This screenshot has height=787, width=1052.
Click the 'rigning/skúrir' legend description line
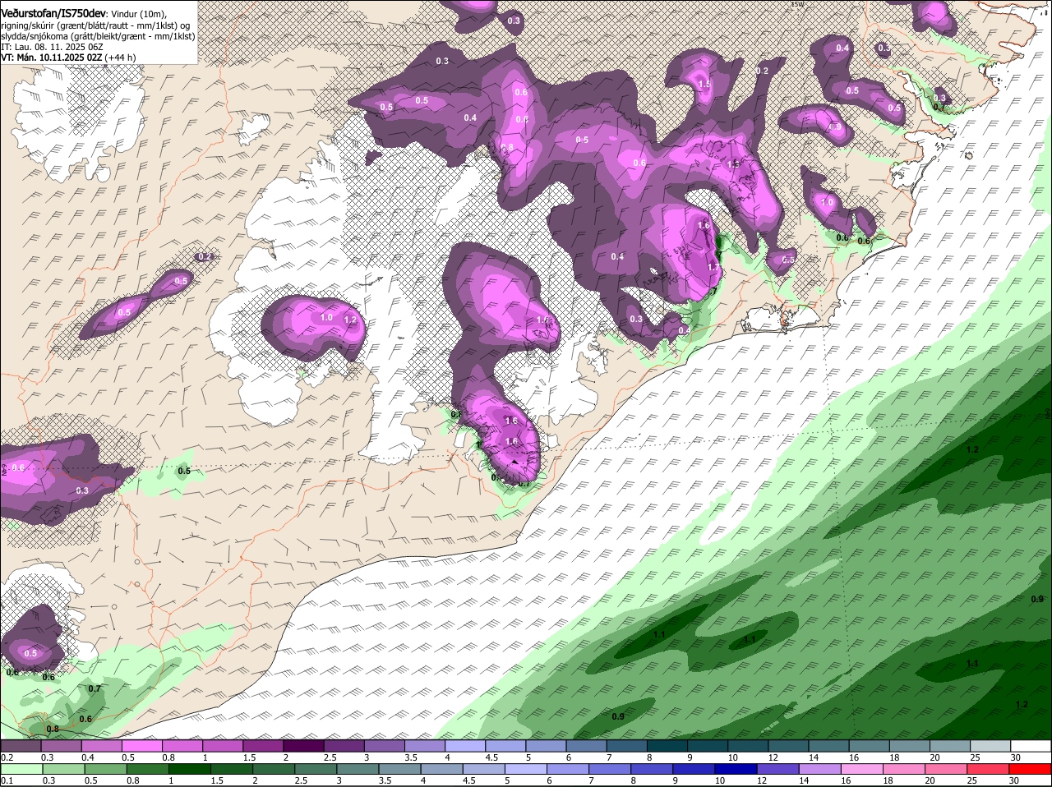click(x=97, y=25)
